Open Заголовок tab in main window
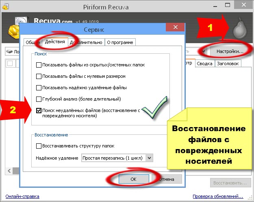 [x=228, y=64]
